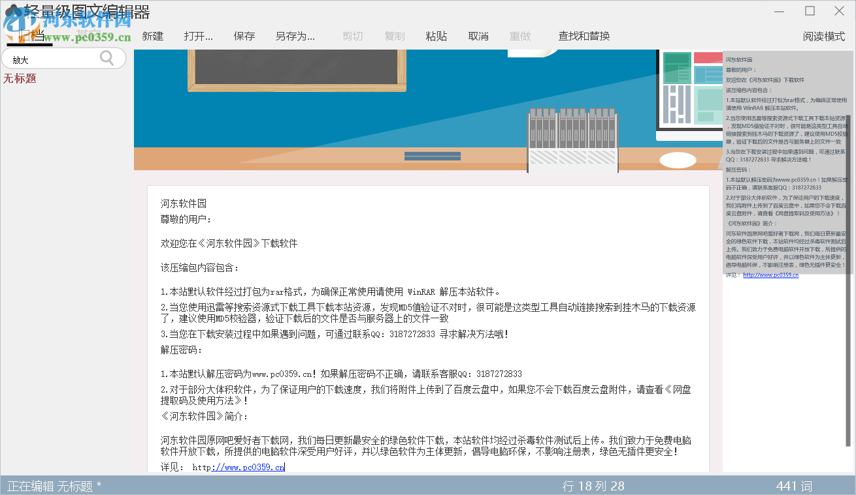Paste clipboard content with 粘贴

pyautogui.click(x=436, y=37)
